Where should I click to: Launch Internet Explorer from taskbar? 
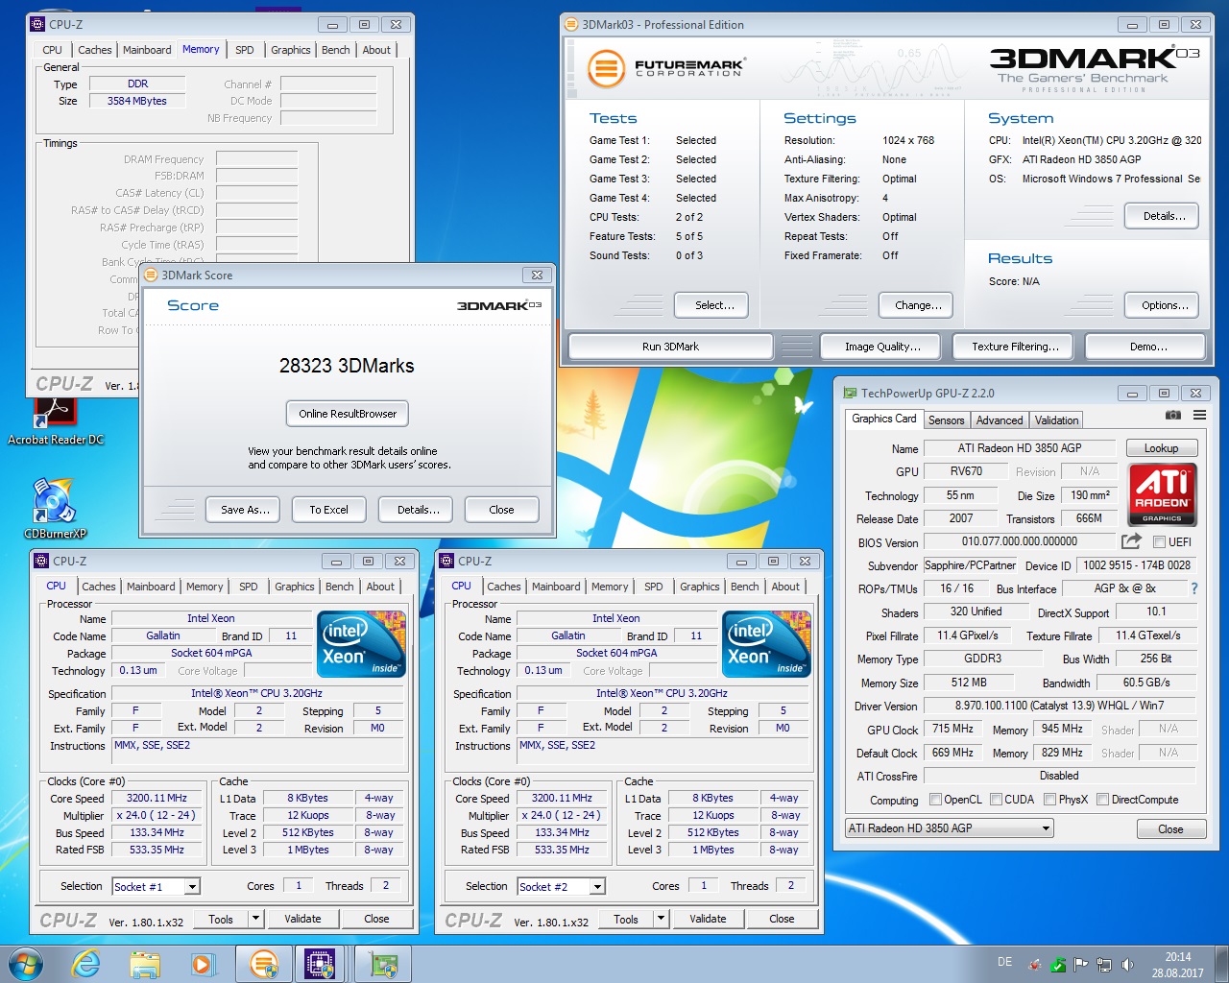pos(86,964)
